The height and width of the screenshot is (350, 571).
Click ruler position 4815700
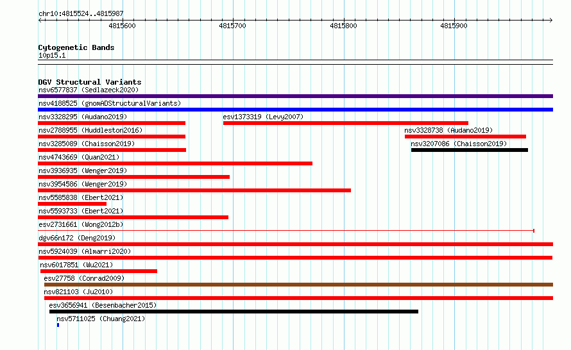point(232,26)
